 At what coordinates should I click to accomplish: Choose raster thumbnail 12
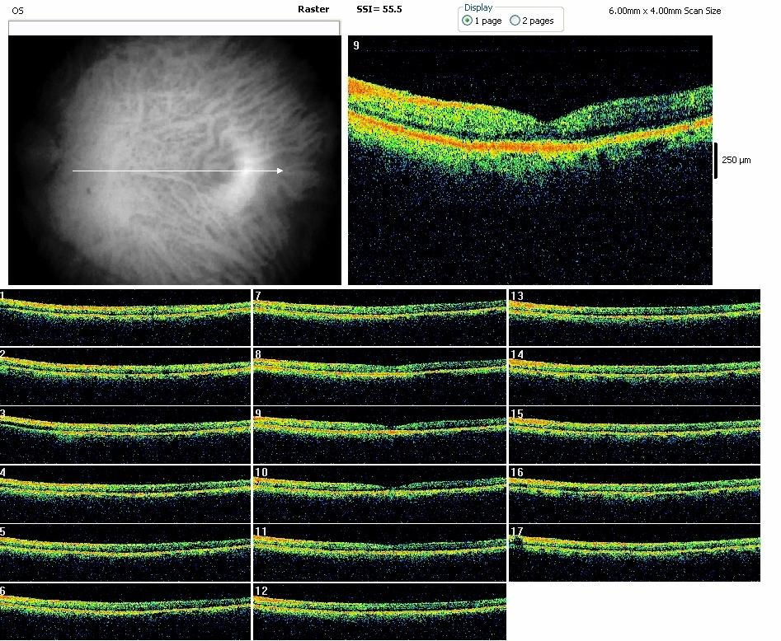tap(379, 611)
